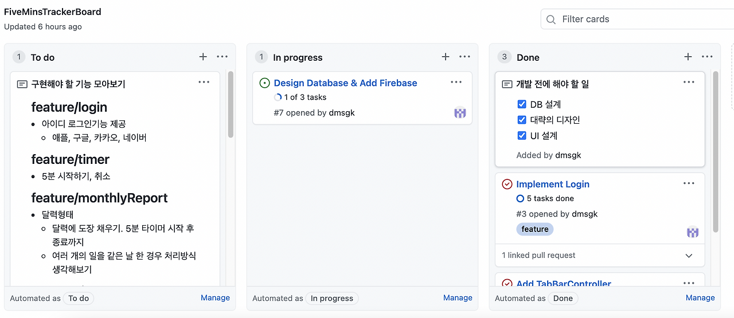Add a card to the In progress column
Image resolution: width=734 pixels, height=318 pixels.
tap(446, 57)
